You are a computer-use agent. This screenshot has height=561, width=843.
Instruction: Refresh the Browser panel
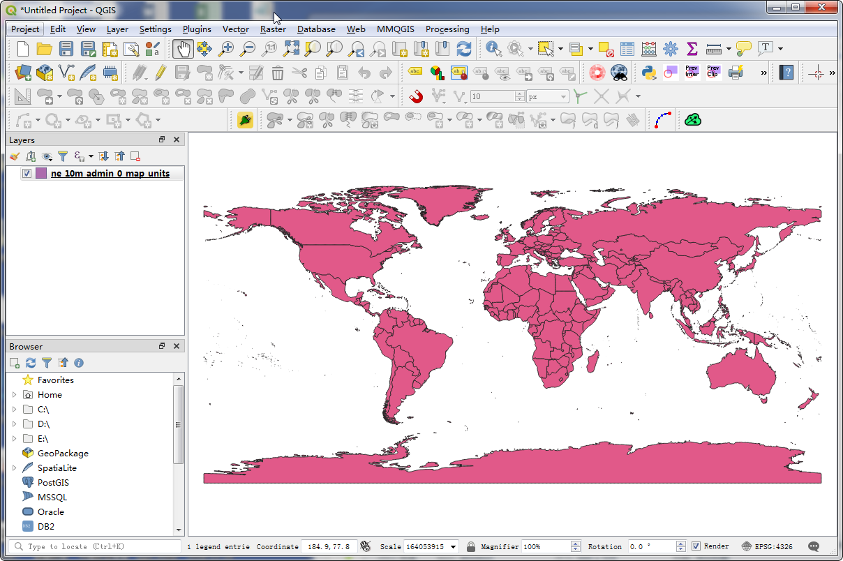pyautogui.click(x=31, y=363)
